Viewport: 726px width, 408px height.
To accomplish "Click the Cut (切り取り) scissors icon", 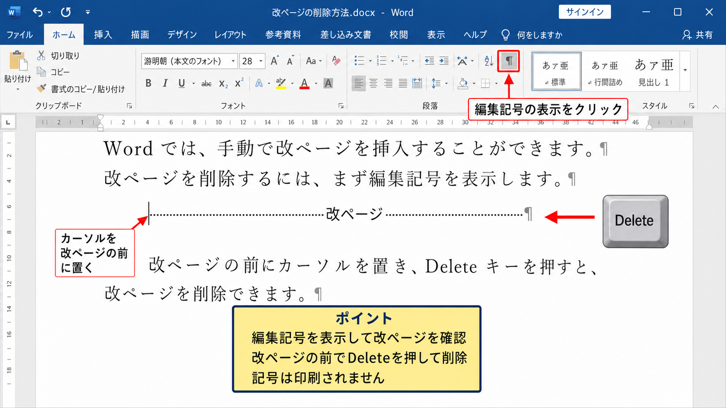I will point(41,55).
